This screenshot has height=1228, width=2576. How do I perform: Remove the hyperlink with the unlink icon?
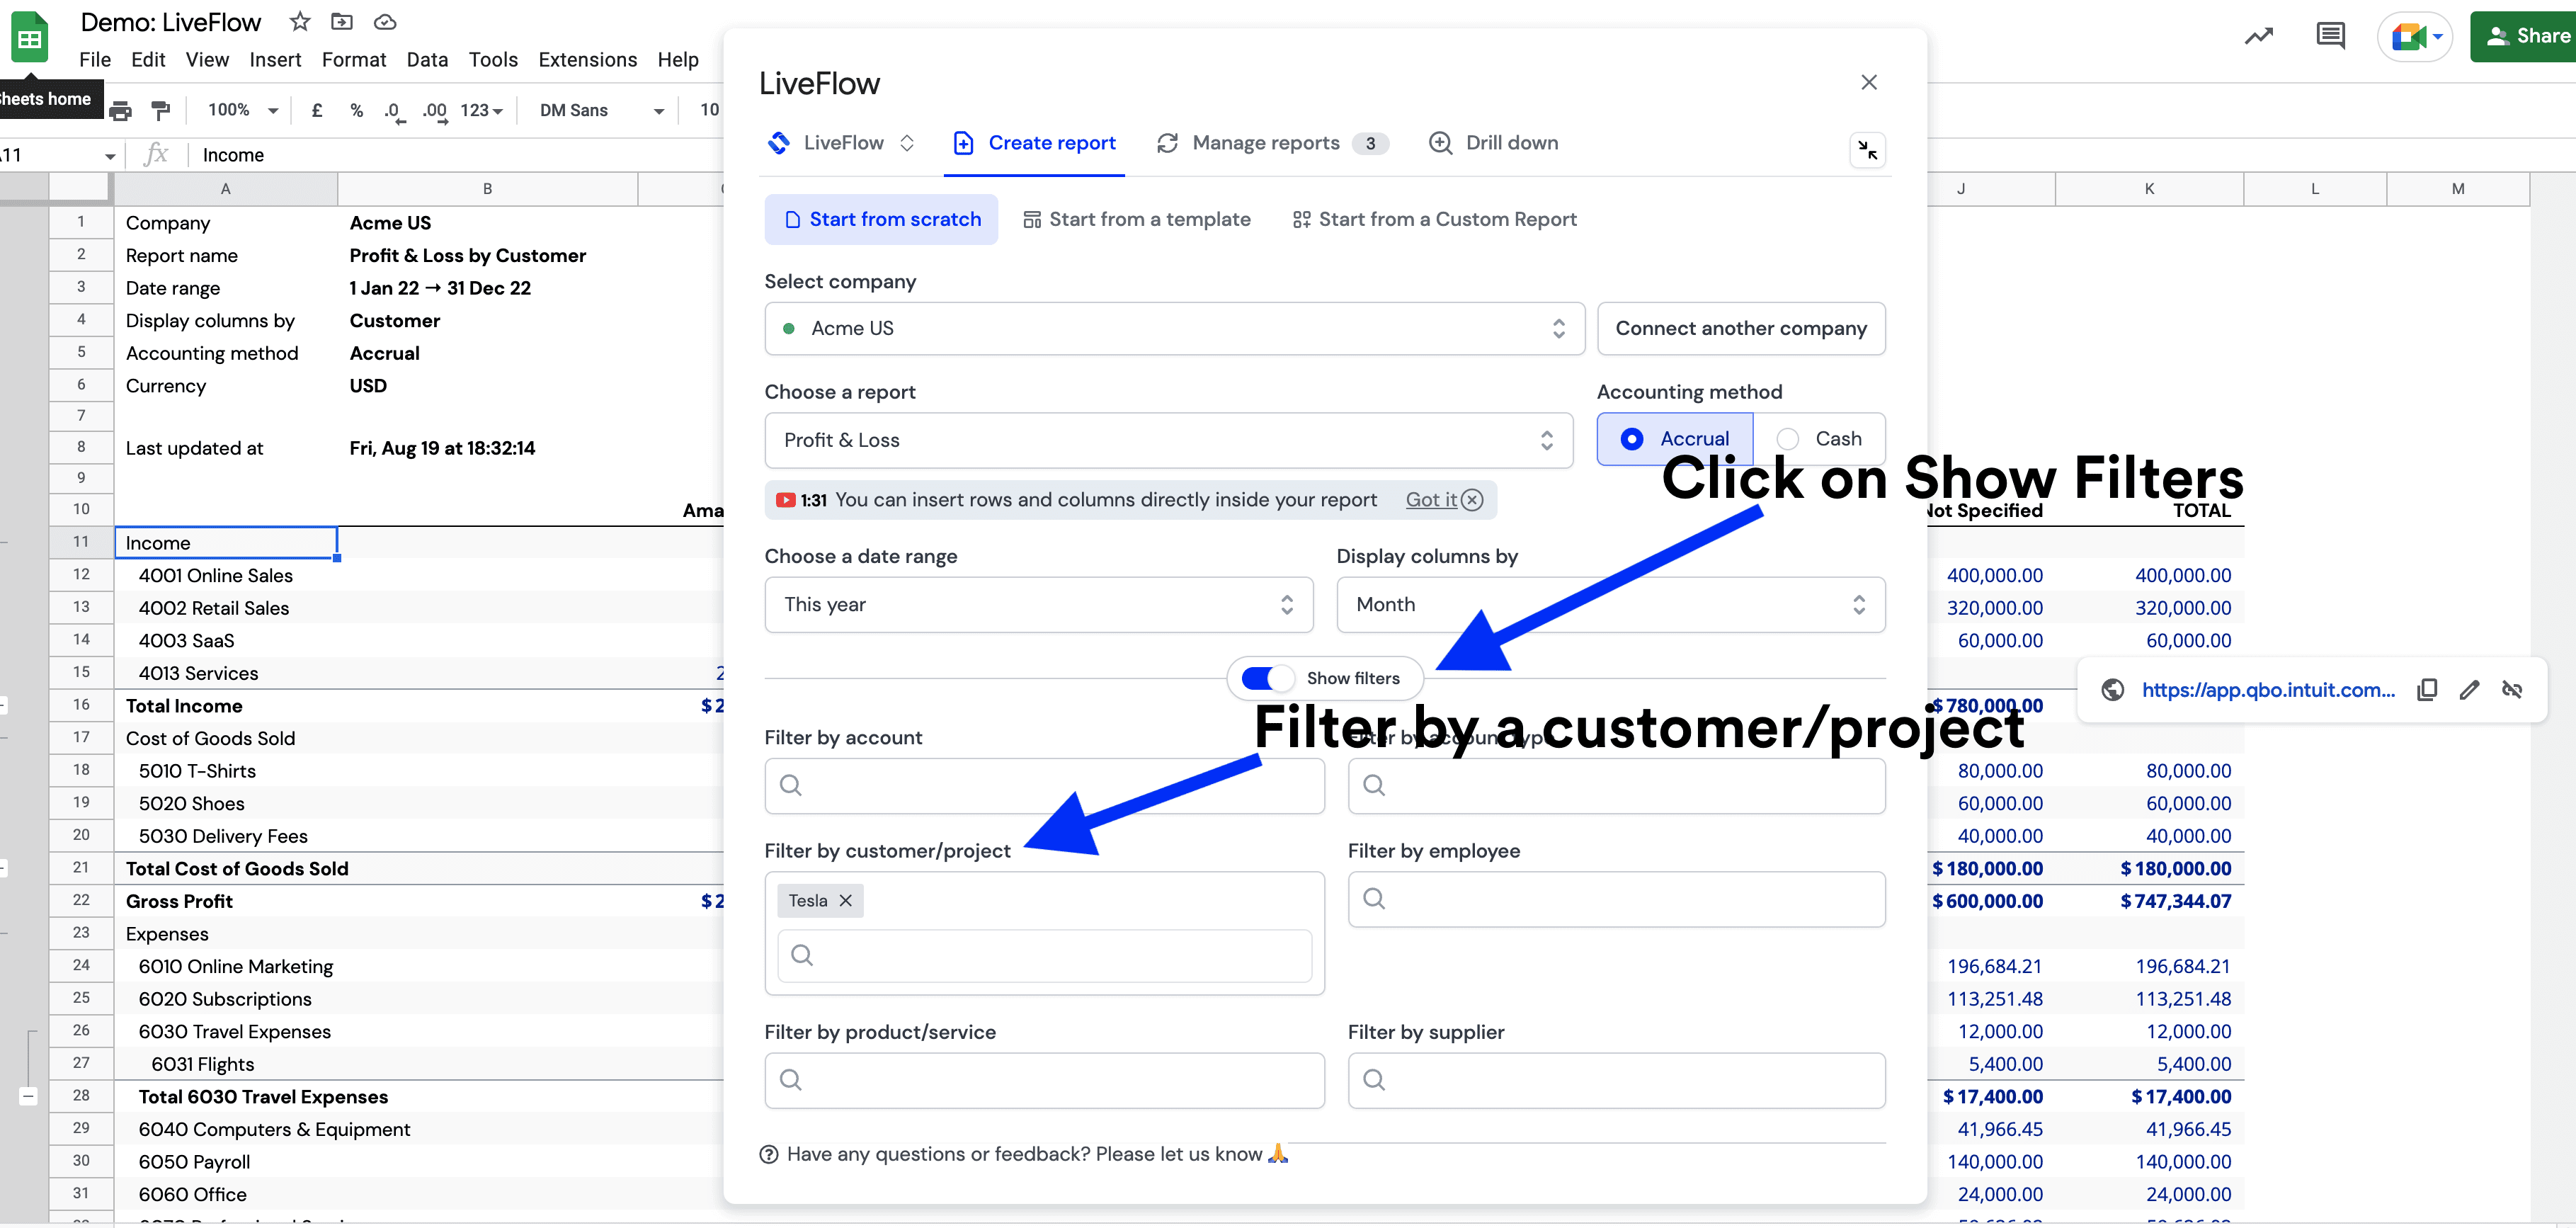pyautogui.click(x=2513, y=690)
